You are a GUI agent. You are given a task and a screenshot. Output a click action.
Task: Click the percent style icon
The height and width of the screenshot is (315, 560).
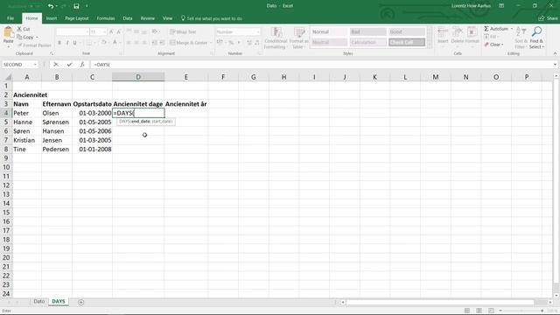[231, 43]
